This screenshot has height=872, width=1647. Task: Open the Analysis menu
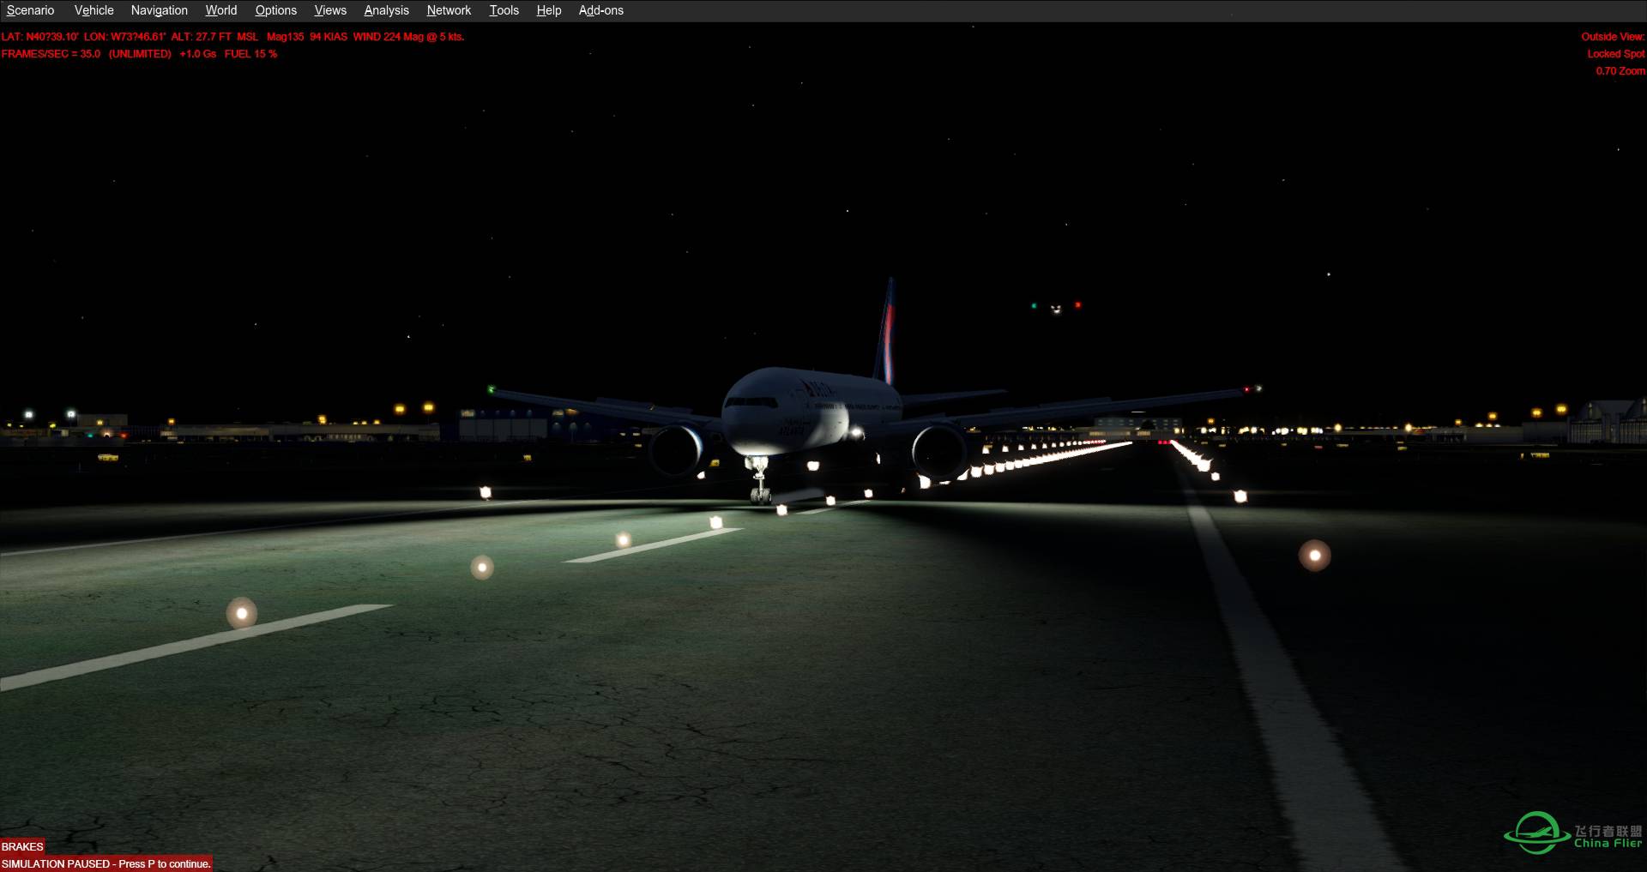coord(385,10)
